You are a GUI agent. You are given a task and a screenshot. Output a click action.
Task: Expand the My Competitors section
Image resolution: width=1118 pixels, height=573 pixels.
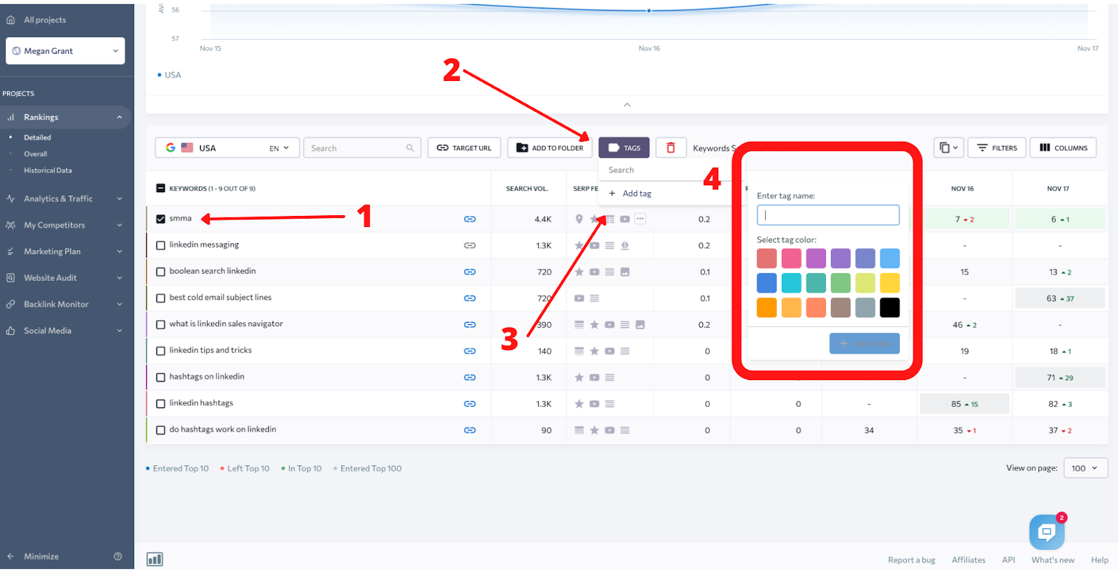[x=119, y=225]
